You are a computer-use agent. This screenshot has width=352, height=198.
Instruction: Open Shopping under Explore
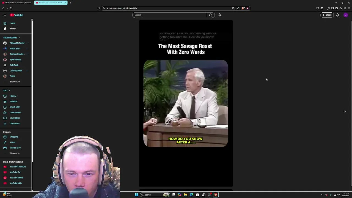click(x=16, y=137)
